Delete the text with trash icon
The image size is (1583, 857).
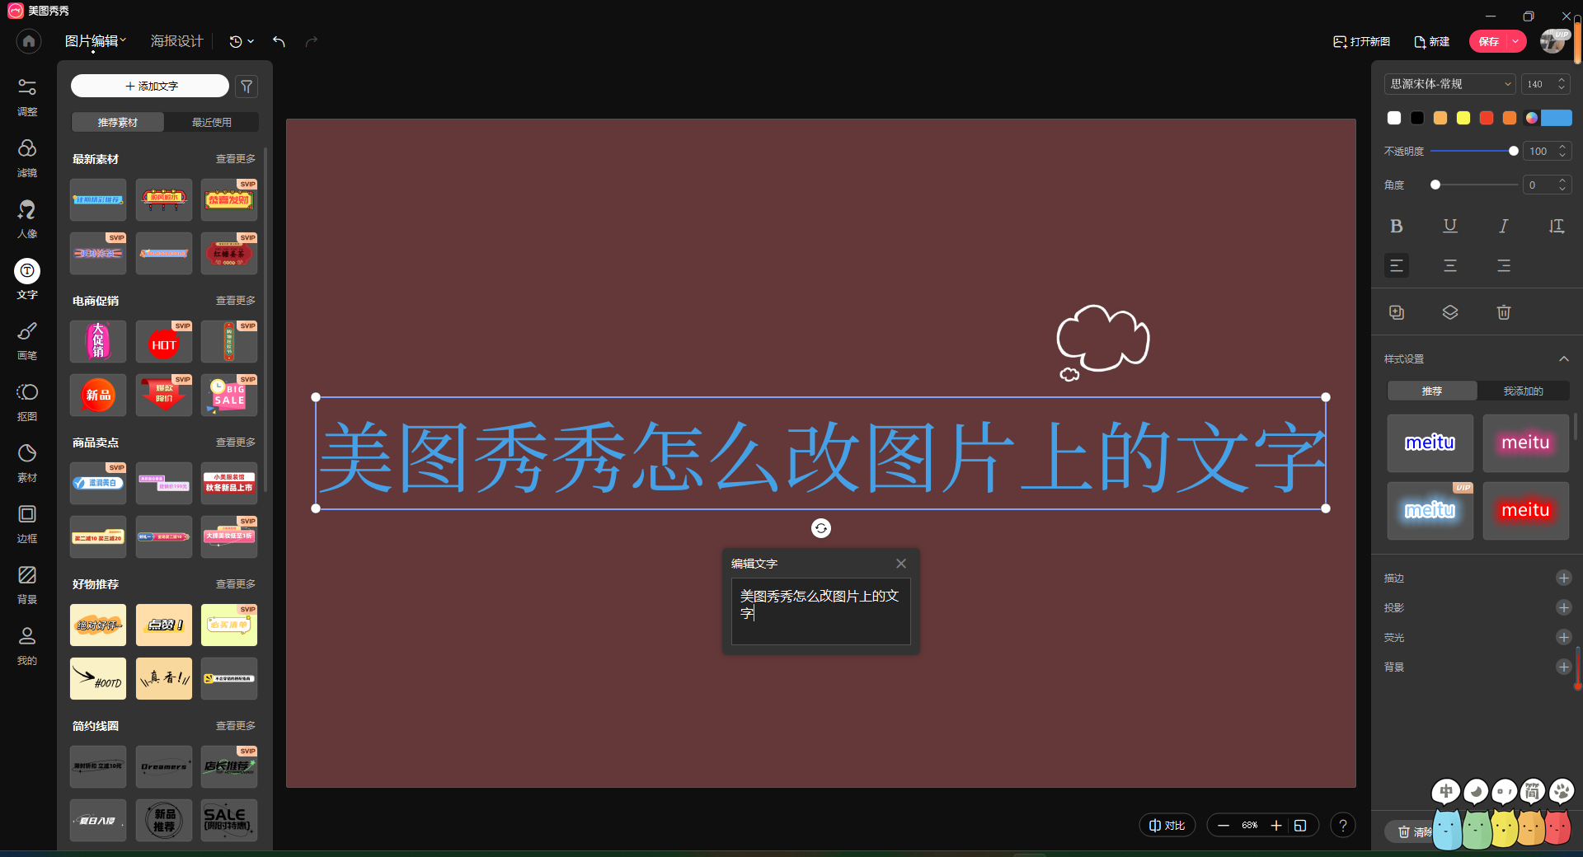pos(1504,312)
